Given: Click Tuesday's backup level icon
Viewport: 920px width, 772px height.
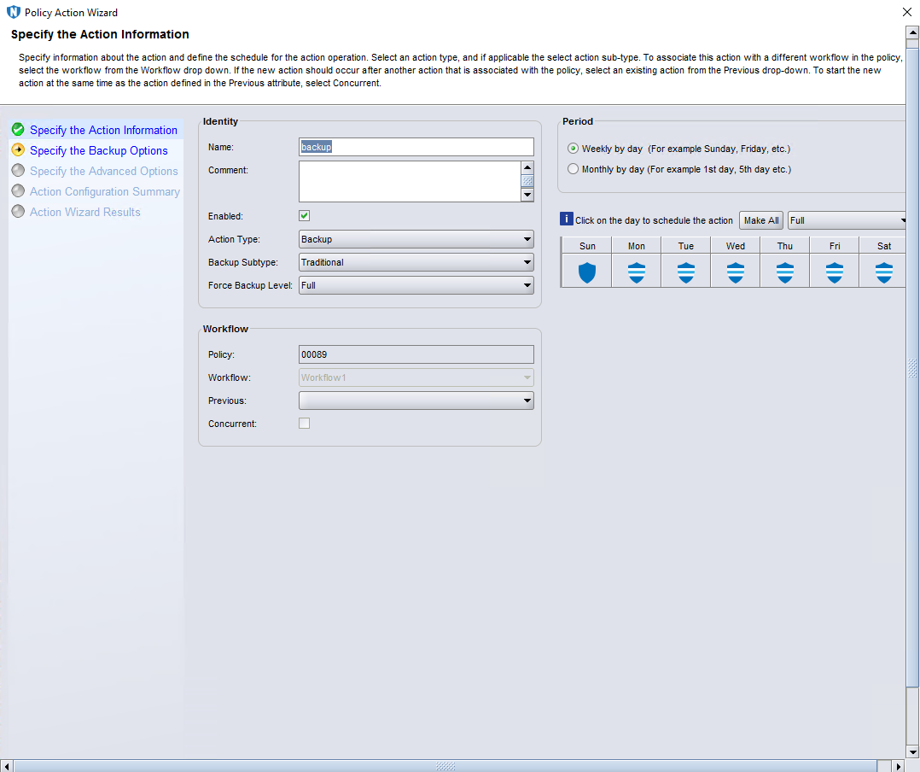Looking at the screenshot, I should tap(686, 272).
